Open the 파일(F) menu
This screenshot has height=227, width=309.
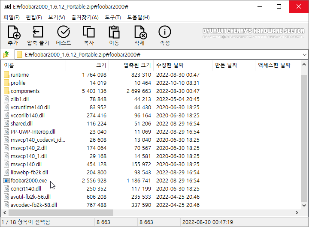[x=12, y=17]
